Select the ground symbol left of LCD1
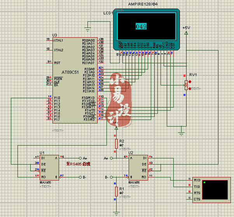 [87, 29]
